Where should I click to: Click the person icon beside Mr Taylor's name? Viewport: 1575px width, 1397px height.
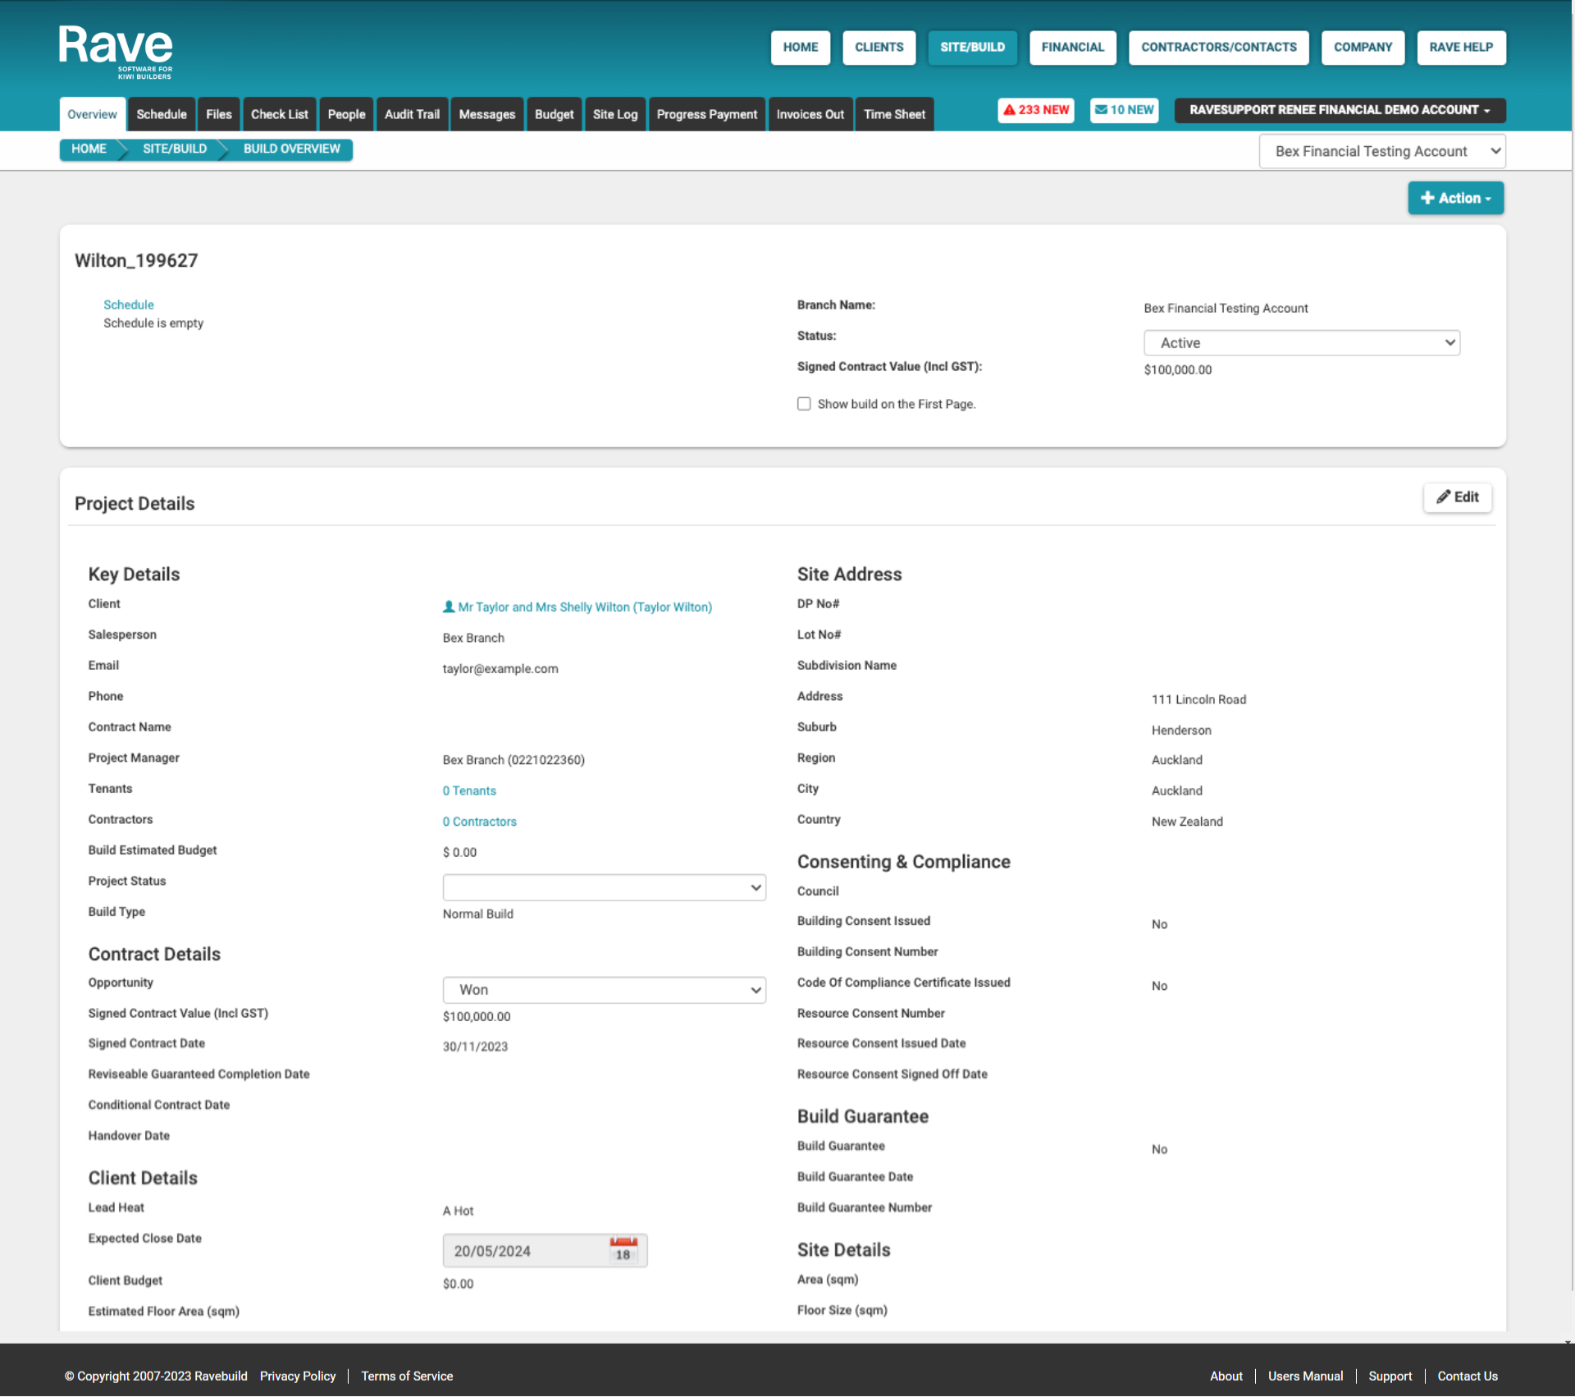449,607
